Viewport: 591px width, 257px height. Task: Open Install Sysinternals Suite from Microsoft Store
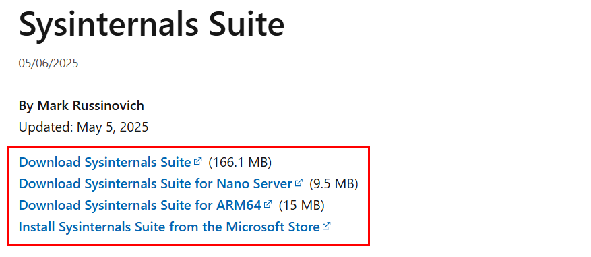(169, 227)
